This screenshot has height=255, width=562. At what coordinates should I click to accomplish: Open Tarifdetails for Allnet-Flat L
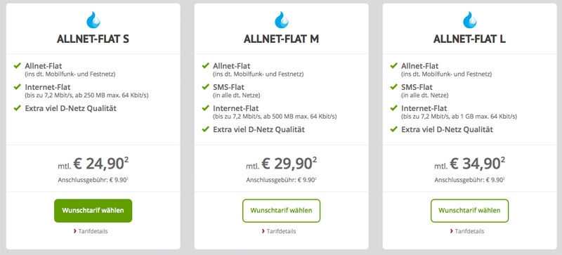pos(469,231)
